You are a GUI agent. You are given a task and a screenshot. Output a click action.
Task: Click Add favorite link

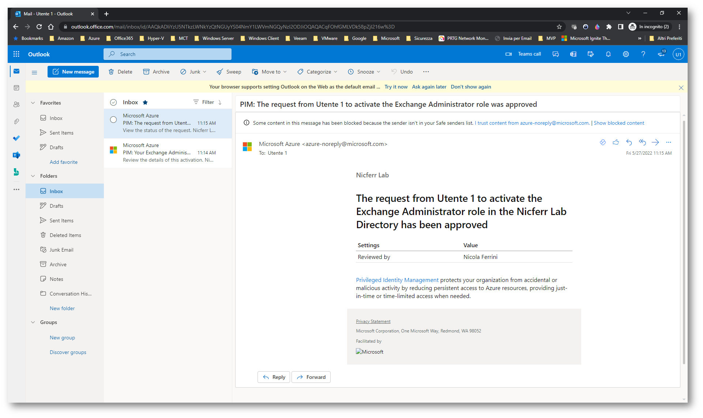click(64, 162)
